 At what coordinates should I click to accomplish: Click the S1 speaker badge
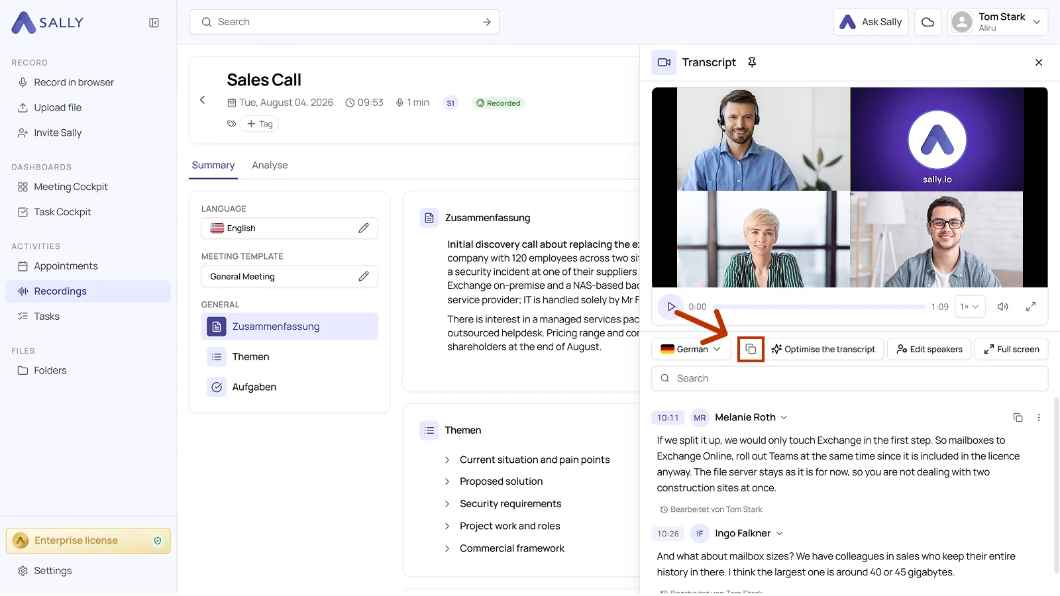(450, 103)
